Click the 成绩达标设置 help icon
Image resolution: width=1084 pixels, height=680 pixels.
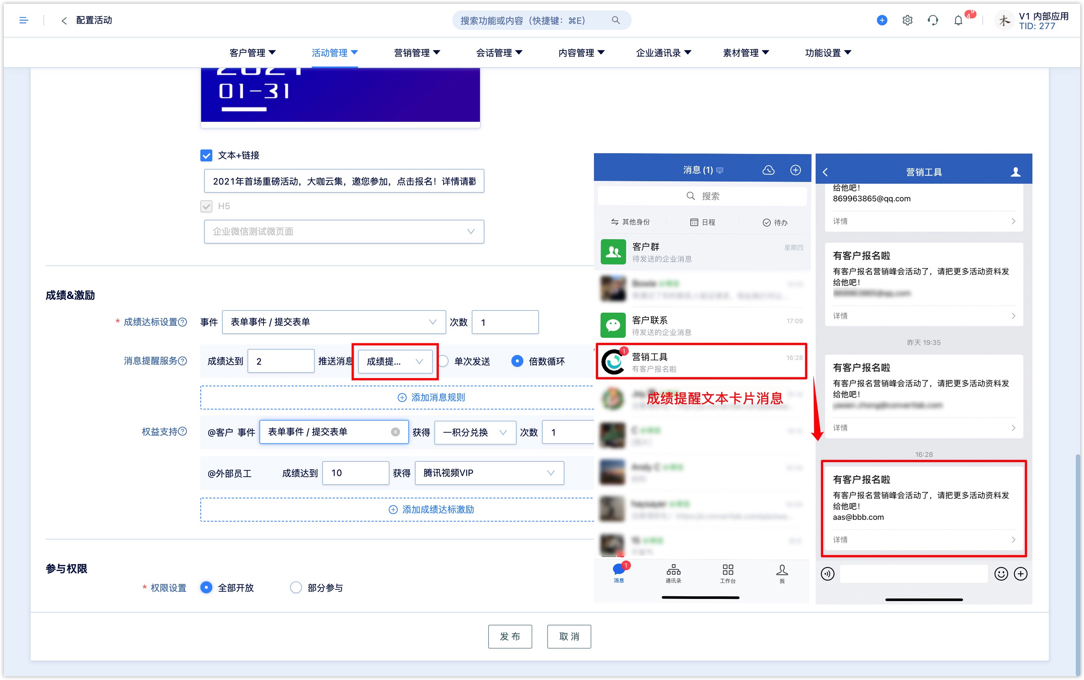click(183, 322)
